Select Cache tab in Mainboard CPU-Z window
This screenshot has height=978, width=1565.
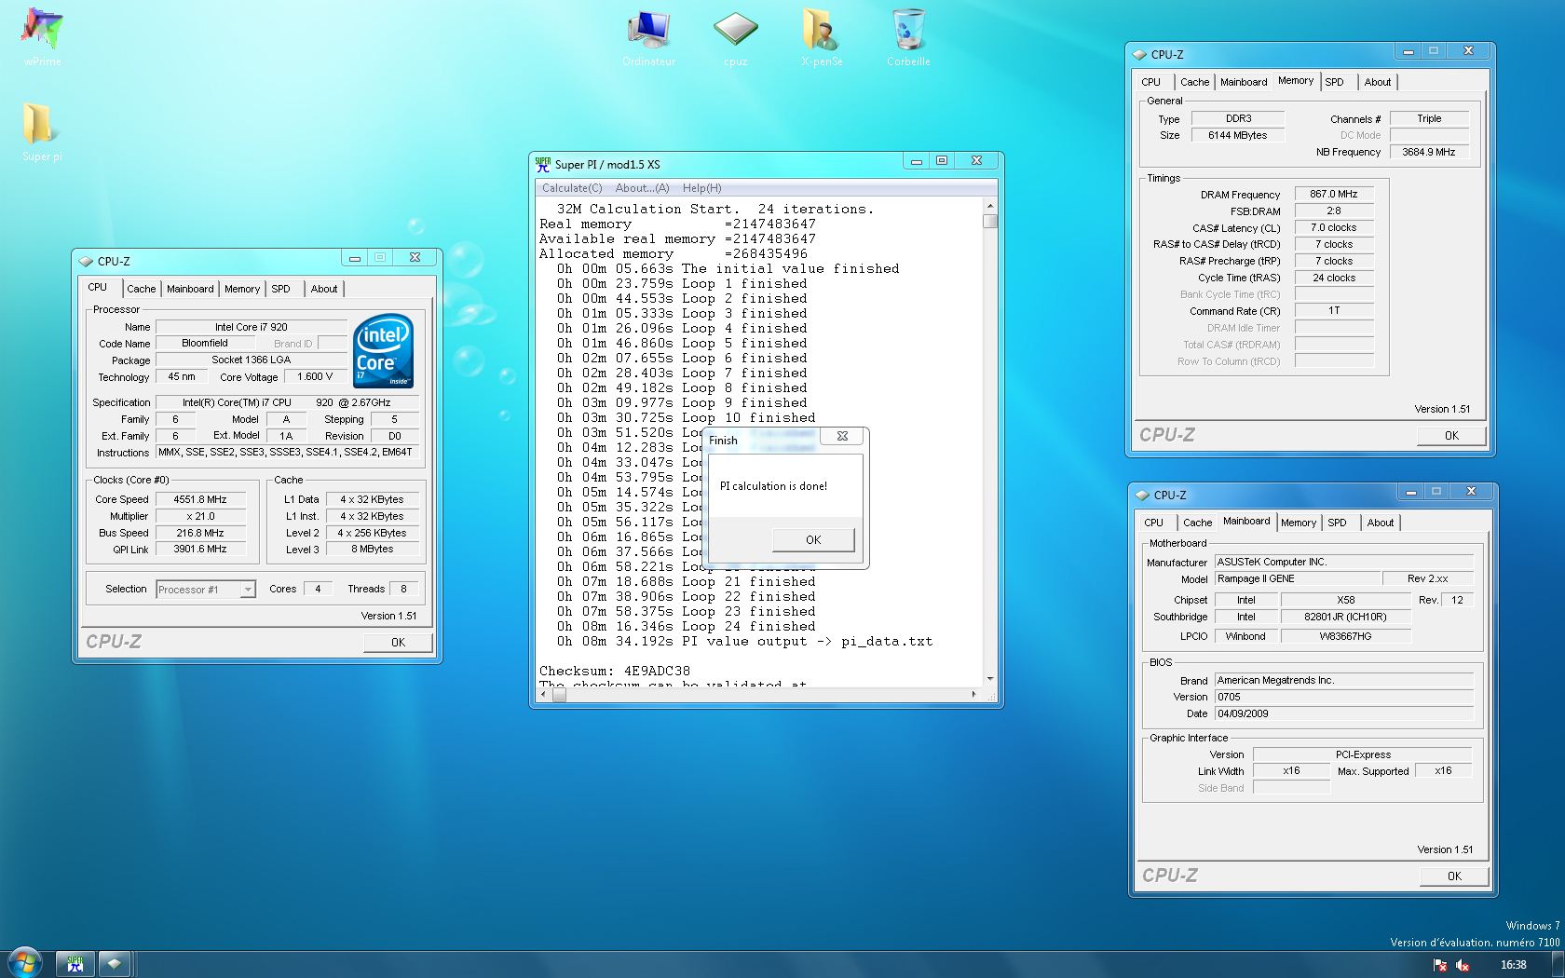click(x=1198, y=523)
